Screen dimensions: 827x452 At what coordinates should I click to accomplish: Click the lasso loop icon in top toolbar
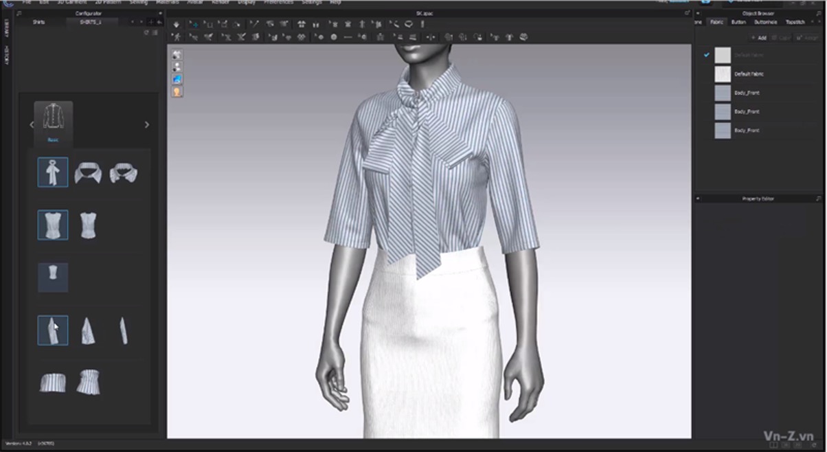(409, 24)
